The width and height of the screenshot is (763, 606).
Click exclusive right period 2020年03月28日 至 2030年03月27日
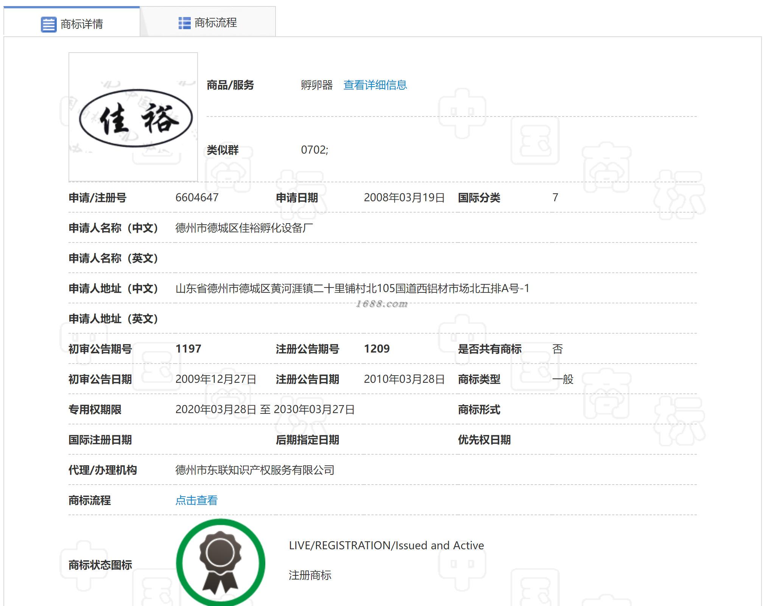pos(265,409)
